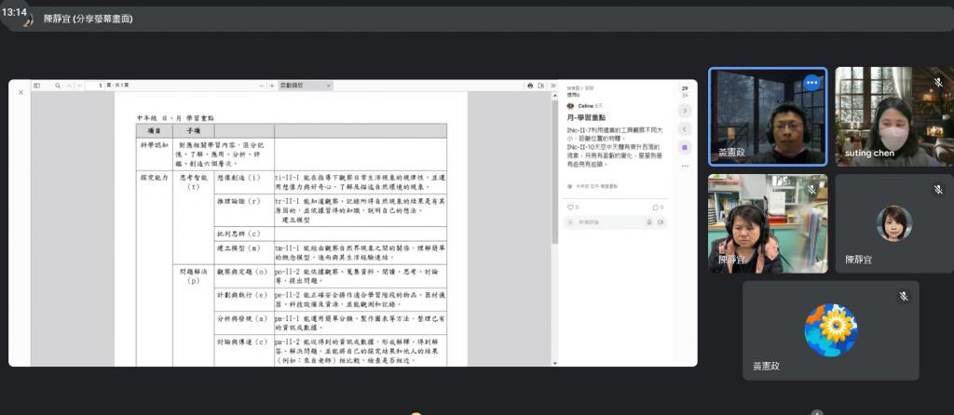Go to next post arrow
This screenshot has height=415, width=954.
click(x=685, y=111)
